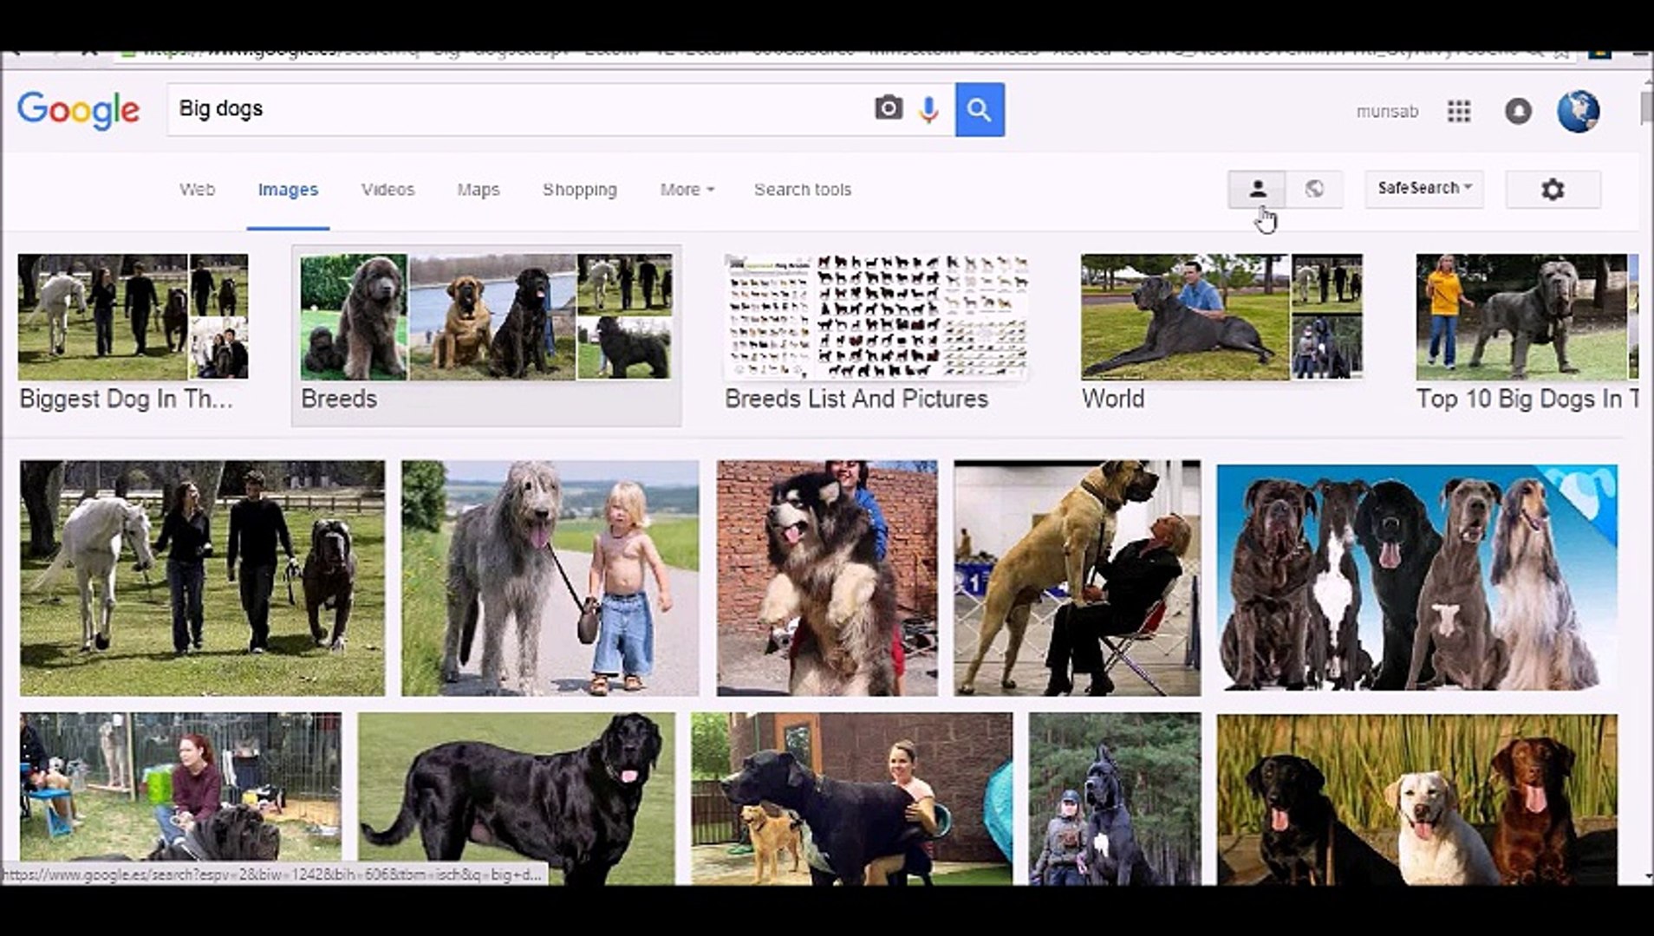Go to the Shopping tab
Screen dimensions: 1654x936
click(579, 189)
